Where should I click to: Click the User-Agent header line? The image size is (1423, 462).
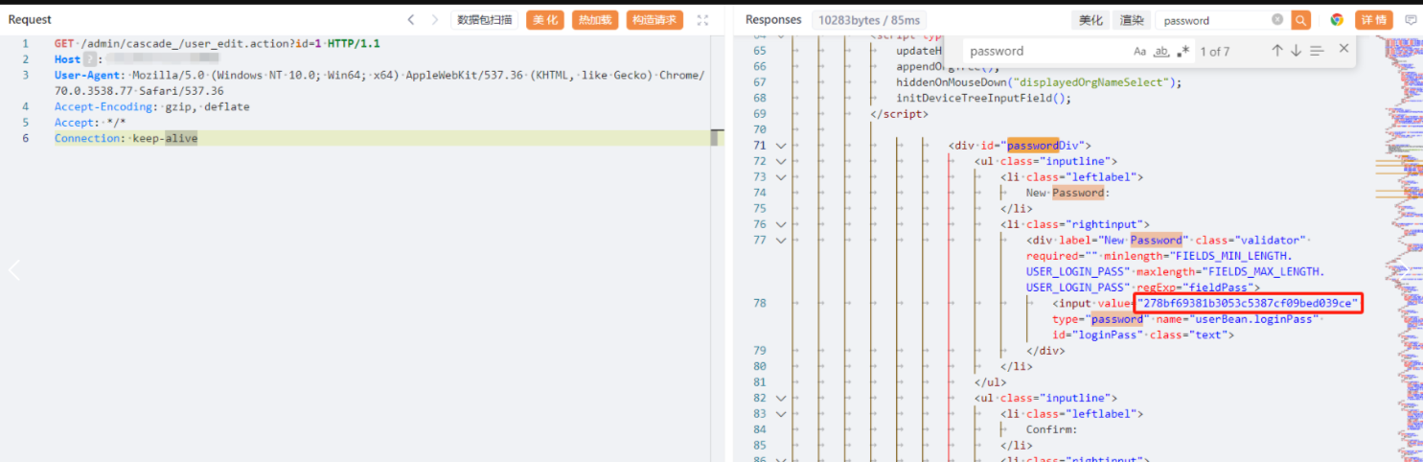click(x=379, y=83)
